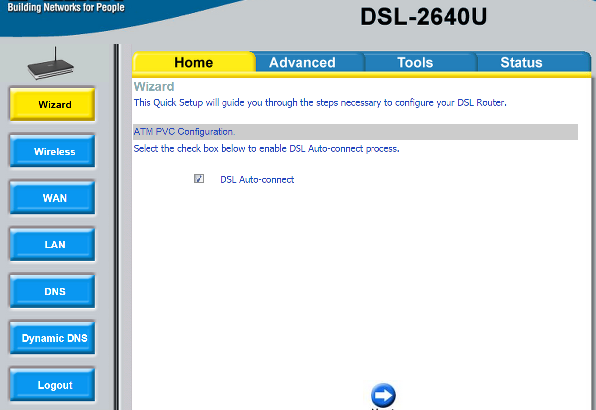Open the LAN settings page

click(x=53, y=245)
